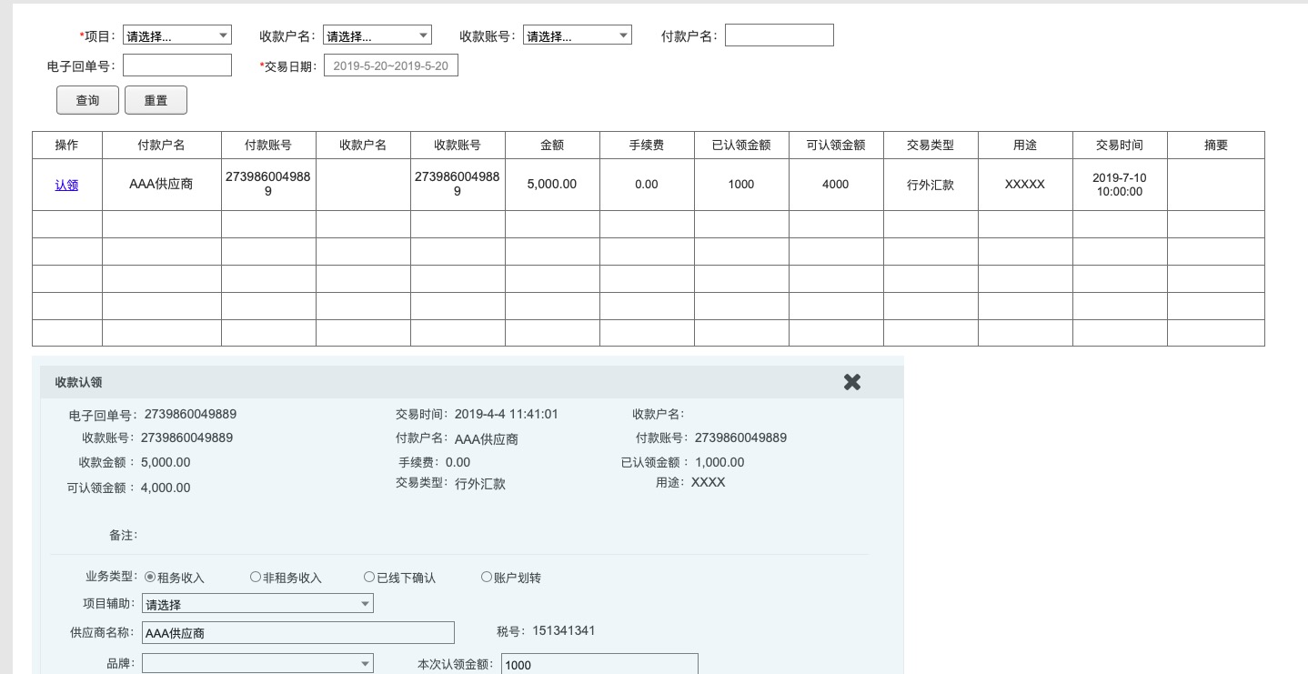Select the 非租务收入 radio button
Screen dimensions: 1308x674
point(256,577)
